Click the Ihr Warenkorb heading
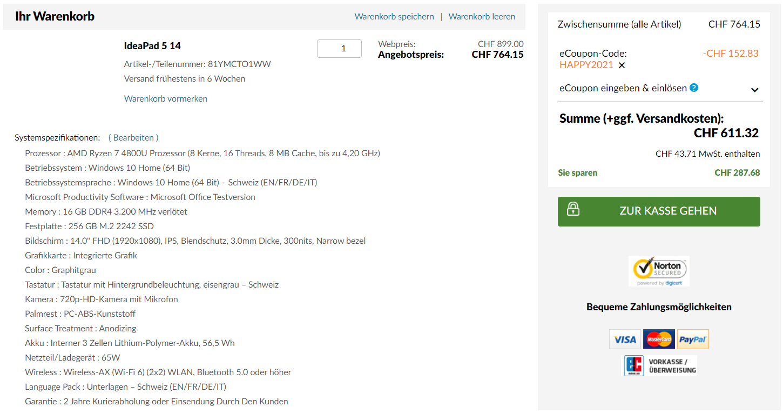 pos(55,17)
